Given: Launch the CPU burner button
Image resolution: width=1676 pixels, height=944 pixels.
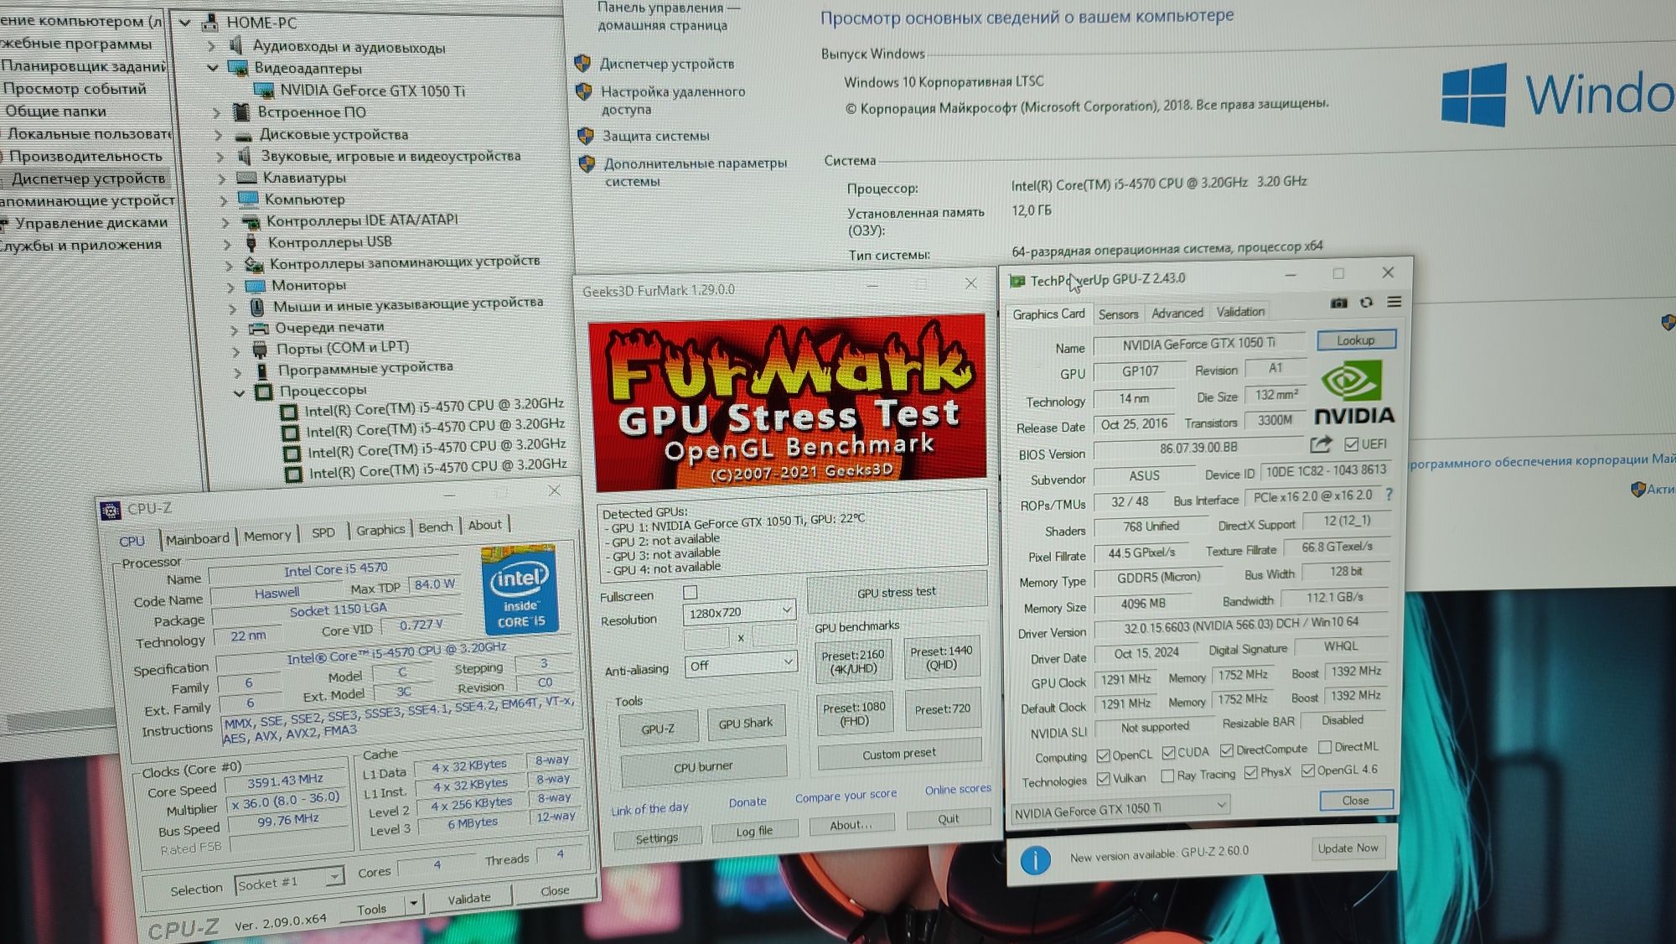Looking at the screenshot, I should pos(703,767).
